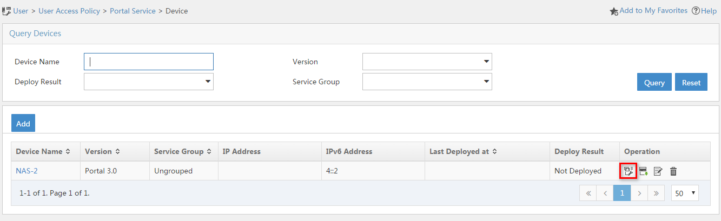Image resolution: width=721 pixels, height=221 pixels.
Task: Focus the Device Name input field
Action: point(149,62)
